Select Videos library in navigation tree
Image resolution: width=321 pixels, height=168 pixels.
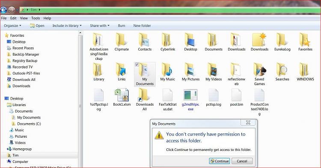(x=18, y=143)
